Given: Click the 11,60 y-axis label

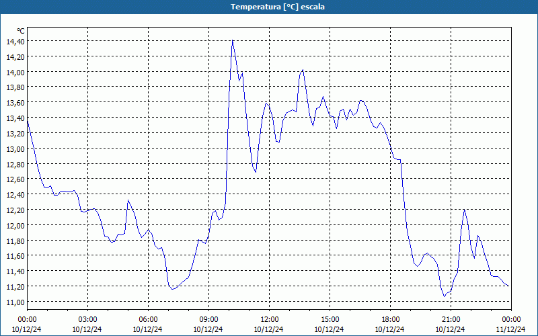Looking at the screenshot, I should 15,256.
